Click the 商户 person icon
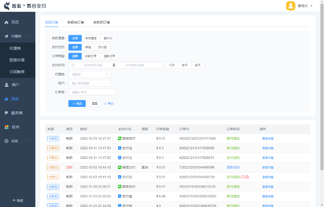This screenshot has width=324, height=207. coord(6,85)
